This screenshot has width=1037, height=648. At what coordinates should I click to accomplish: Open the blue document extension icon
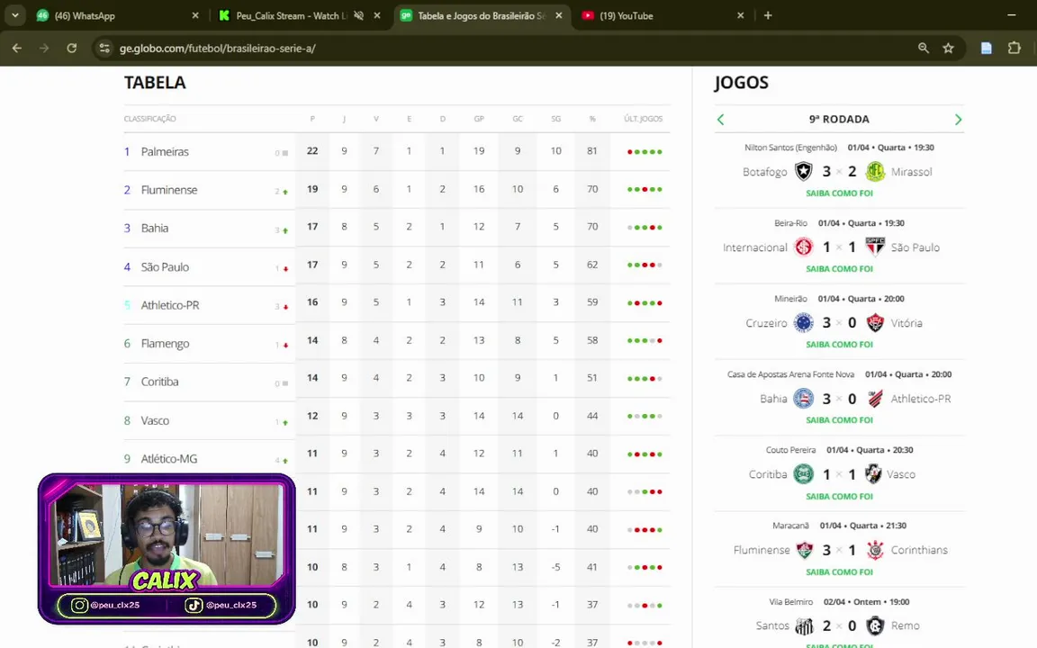[x=986, y=49]
